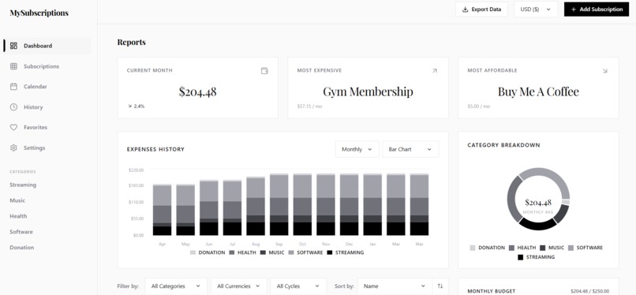Toggle HEALTH swatch in Expenses History legend
The image size is (636, 295).
pos(232,252)
